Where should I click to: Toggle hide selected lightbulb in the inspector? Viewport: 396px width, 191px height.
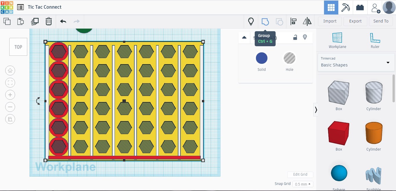tap(305, 37)
